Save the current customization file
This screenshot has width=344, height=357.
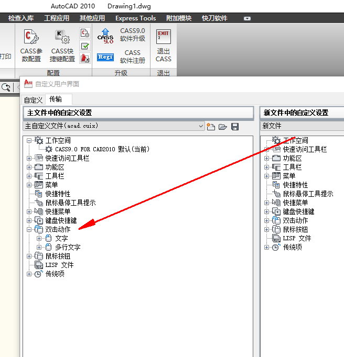[x=235, y=127]
